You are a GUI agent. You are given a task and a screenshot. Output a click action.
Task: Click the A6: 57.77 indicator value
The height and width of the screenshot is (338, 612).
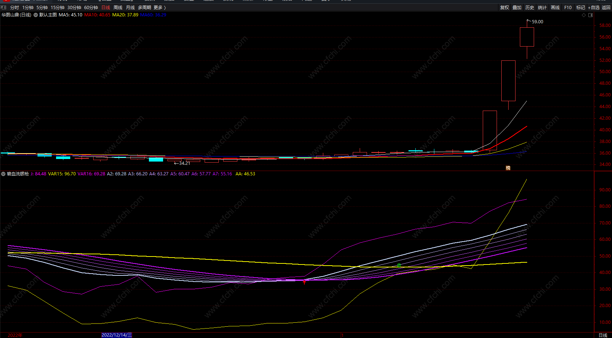point(201,174)
